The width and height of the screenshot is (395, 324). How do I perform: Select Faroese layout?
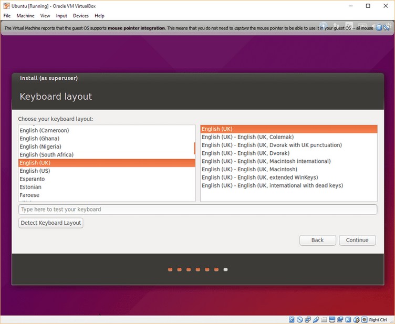point(107,195)
